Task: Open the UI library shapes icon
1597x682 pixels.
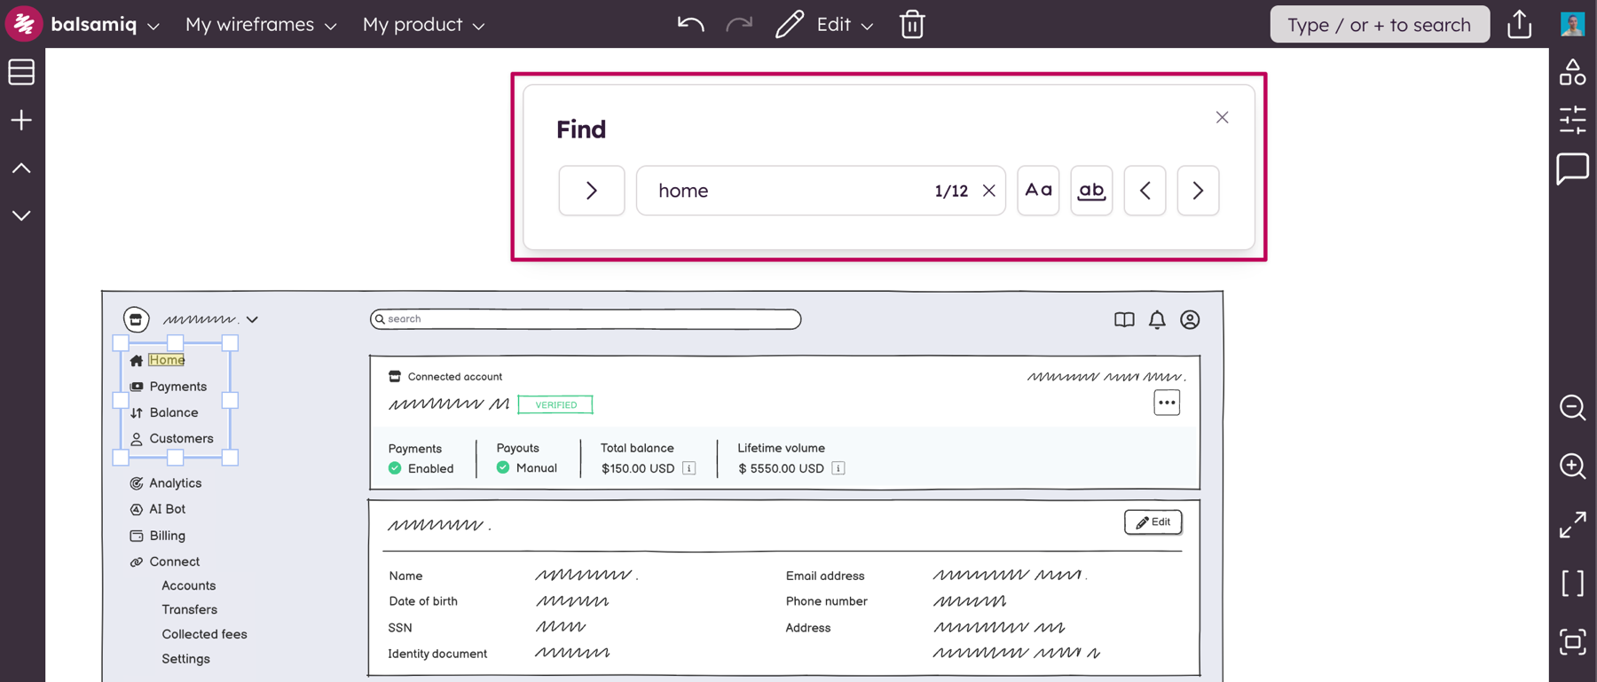Action: pyautogui.click(x=1572, y=72)
